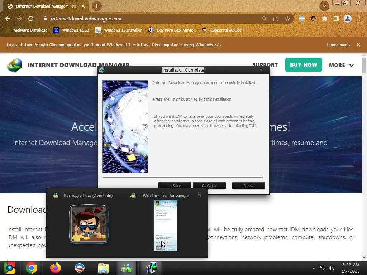Screen dimensions: 367x275
Task: Click the browser back arrow
Action: pos(8,19)
